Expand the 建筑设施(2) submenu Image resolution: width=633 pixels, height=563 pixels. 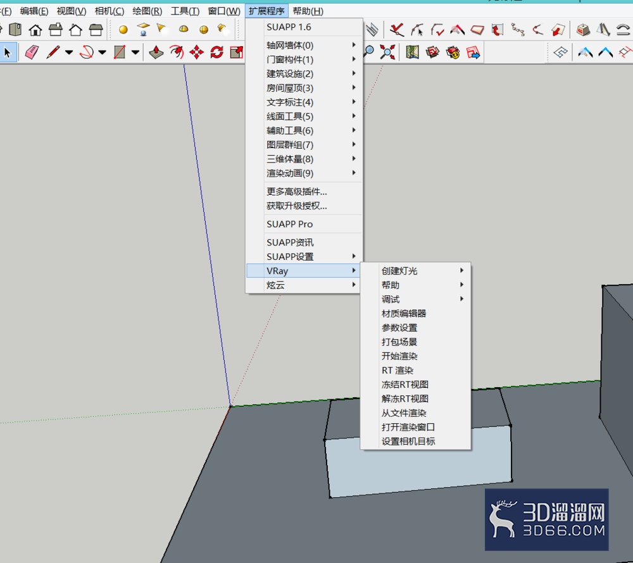coord(304,73)
